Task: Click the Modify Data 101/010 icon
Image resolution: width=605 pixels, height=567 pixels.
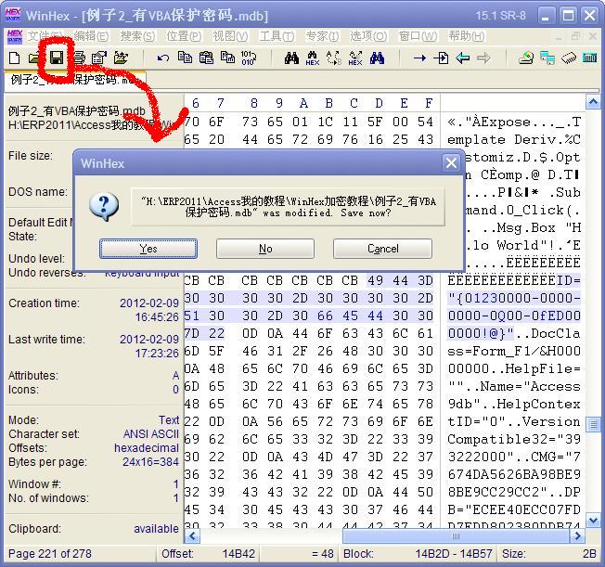Action: 249,58
